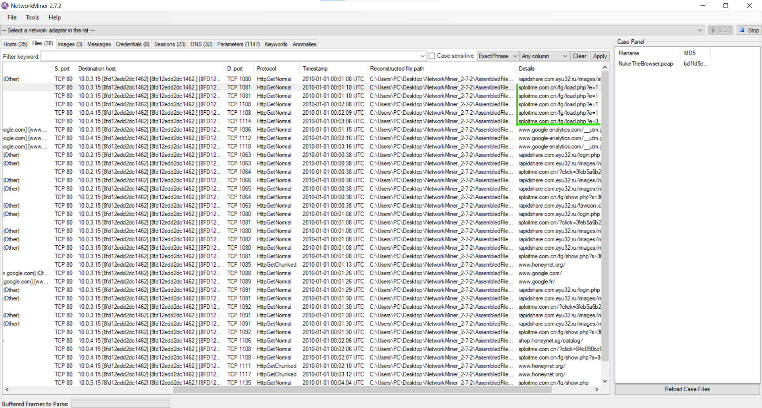Switch to the Keywords tab
Image resolution: width=762 pixels, height=408 pixels.
click(276, 44)
